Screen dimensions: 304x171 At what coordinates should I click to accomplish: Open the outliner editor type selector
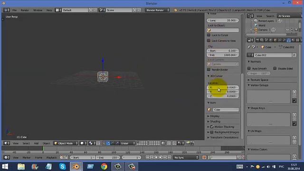[x=250, y=16]
